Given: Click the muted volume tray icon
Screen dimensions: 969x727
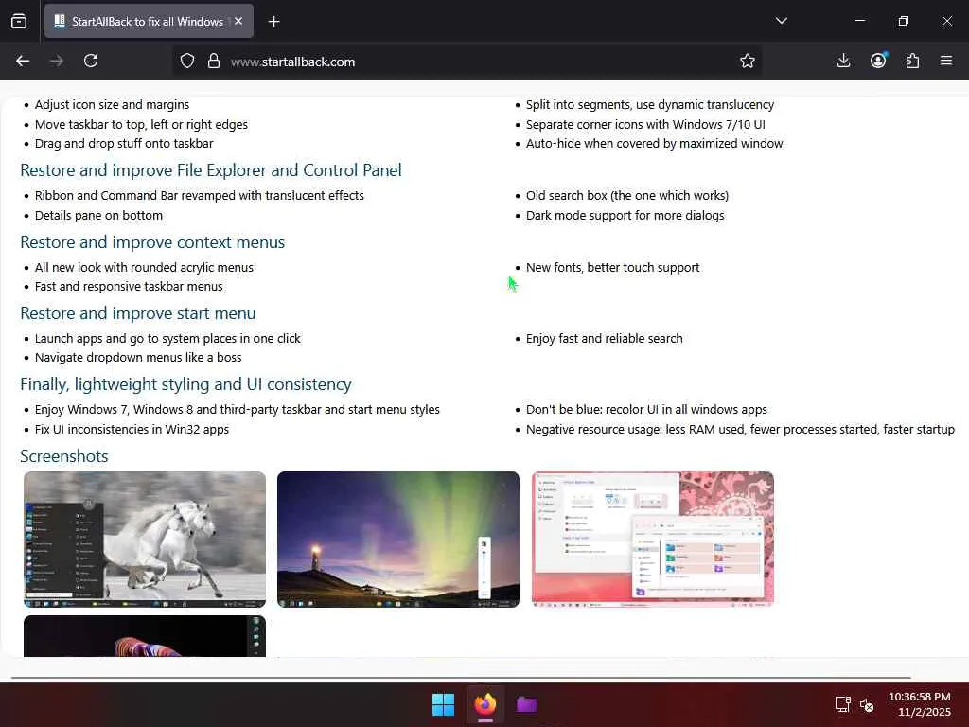Looking at the screenshot, I should [x=867, y=704].
